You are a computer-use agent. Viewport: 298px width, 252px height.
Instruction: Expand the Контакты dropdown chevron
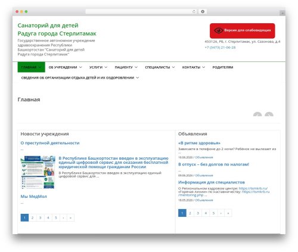(x=204, y=67)
